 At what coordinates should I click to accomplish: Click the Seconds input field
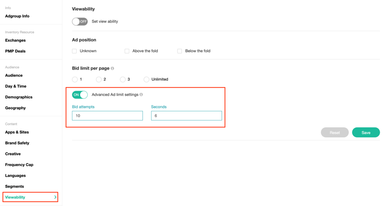point(186,116)
